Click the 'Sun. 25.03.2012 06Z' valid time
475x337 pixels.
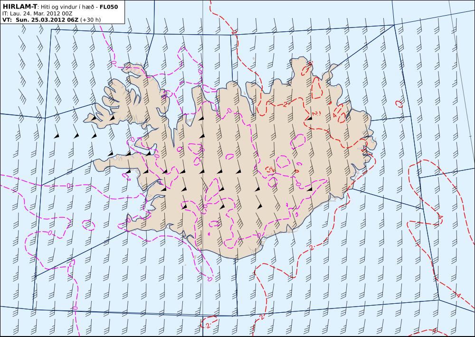click(47, 20)
